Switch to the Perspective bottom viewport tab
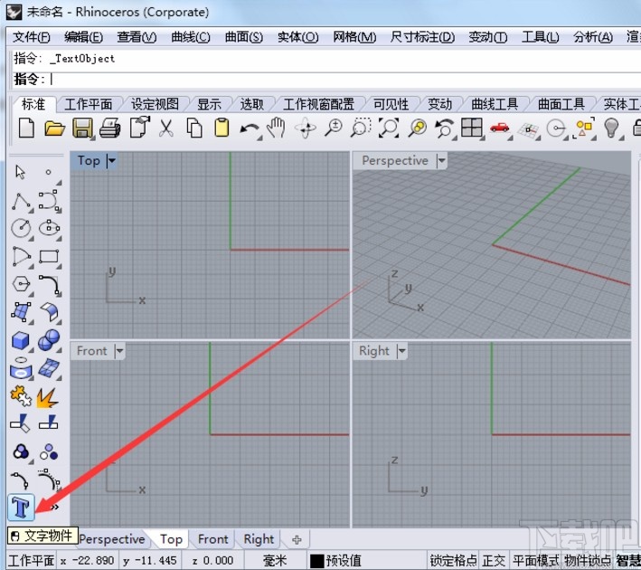 (x=112, y=539)
